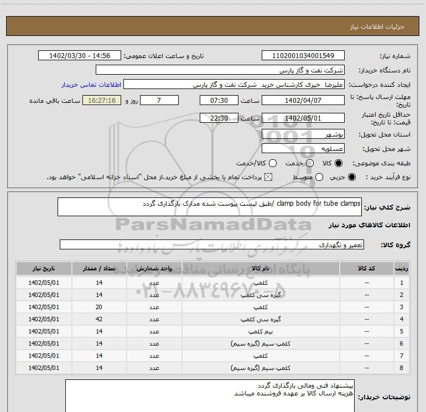
Task: Click the تعداد / مقدار column header
Action: [x=99, y=269]
